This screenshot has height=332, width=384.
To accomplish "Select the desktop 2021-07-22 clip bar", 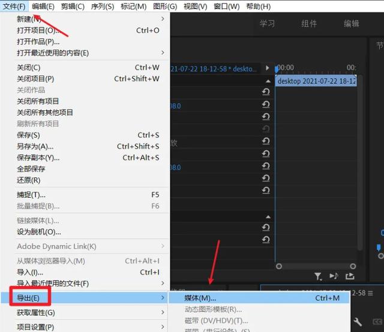I will 316,80.
